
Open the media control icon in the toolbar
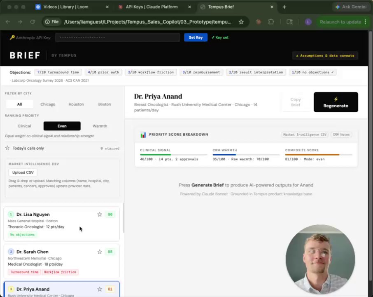289,22
